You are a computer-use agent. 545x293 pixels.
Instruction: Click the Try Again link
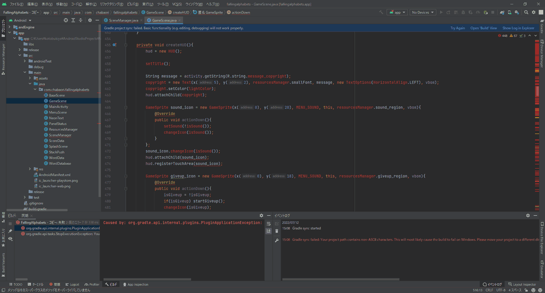457,28
